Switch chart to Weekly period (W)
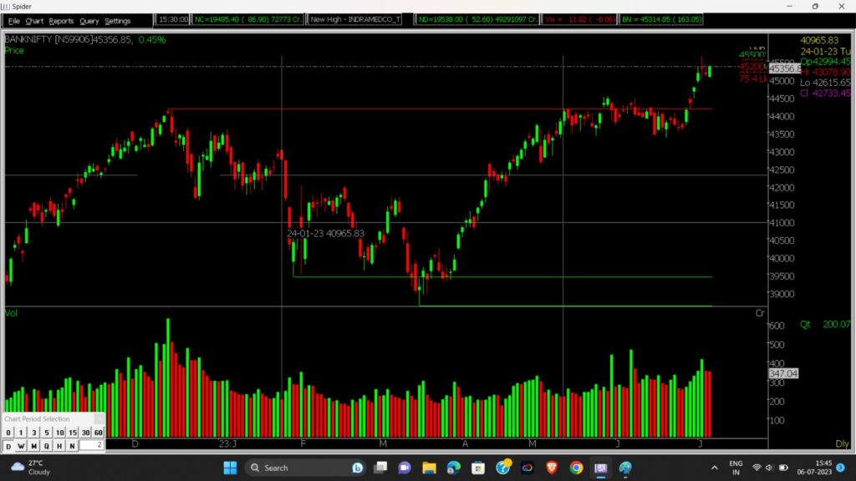Viewport: 856px width, 481px height. (x=20, y=446)
